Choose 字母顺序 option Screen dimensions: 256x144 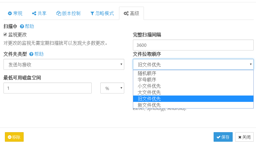(147, 80)
